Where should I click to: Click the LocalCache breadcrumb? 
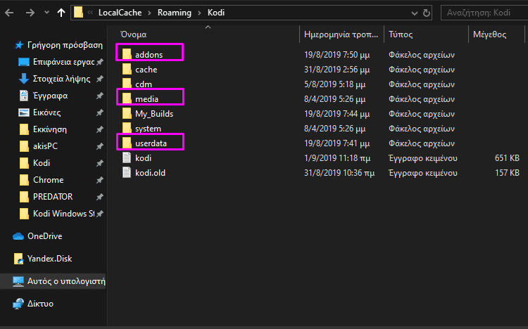coord(120,13)
